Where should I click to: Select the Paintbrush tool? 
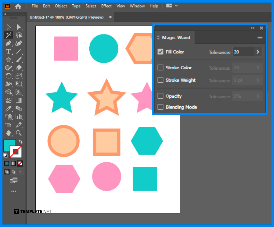(x=19, y=59)
